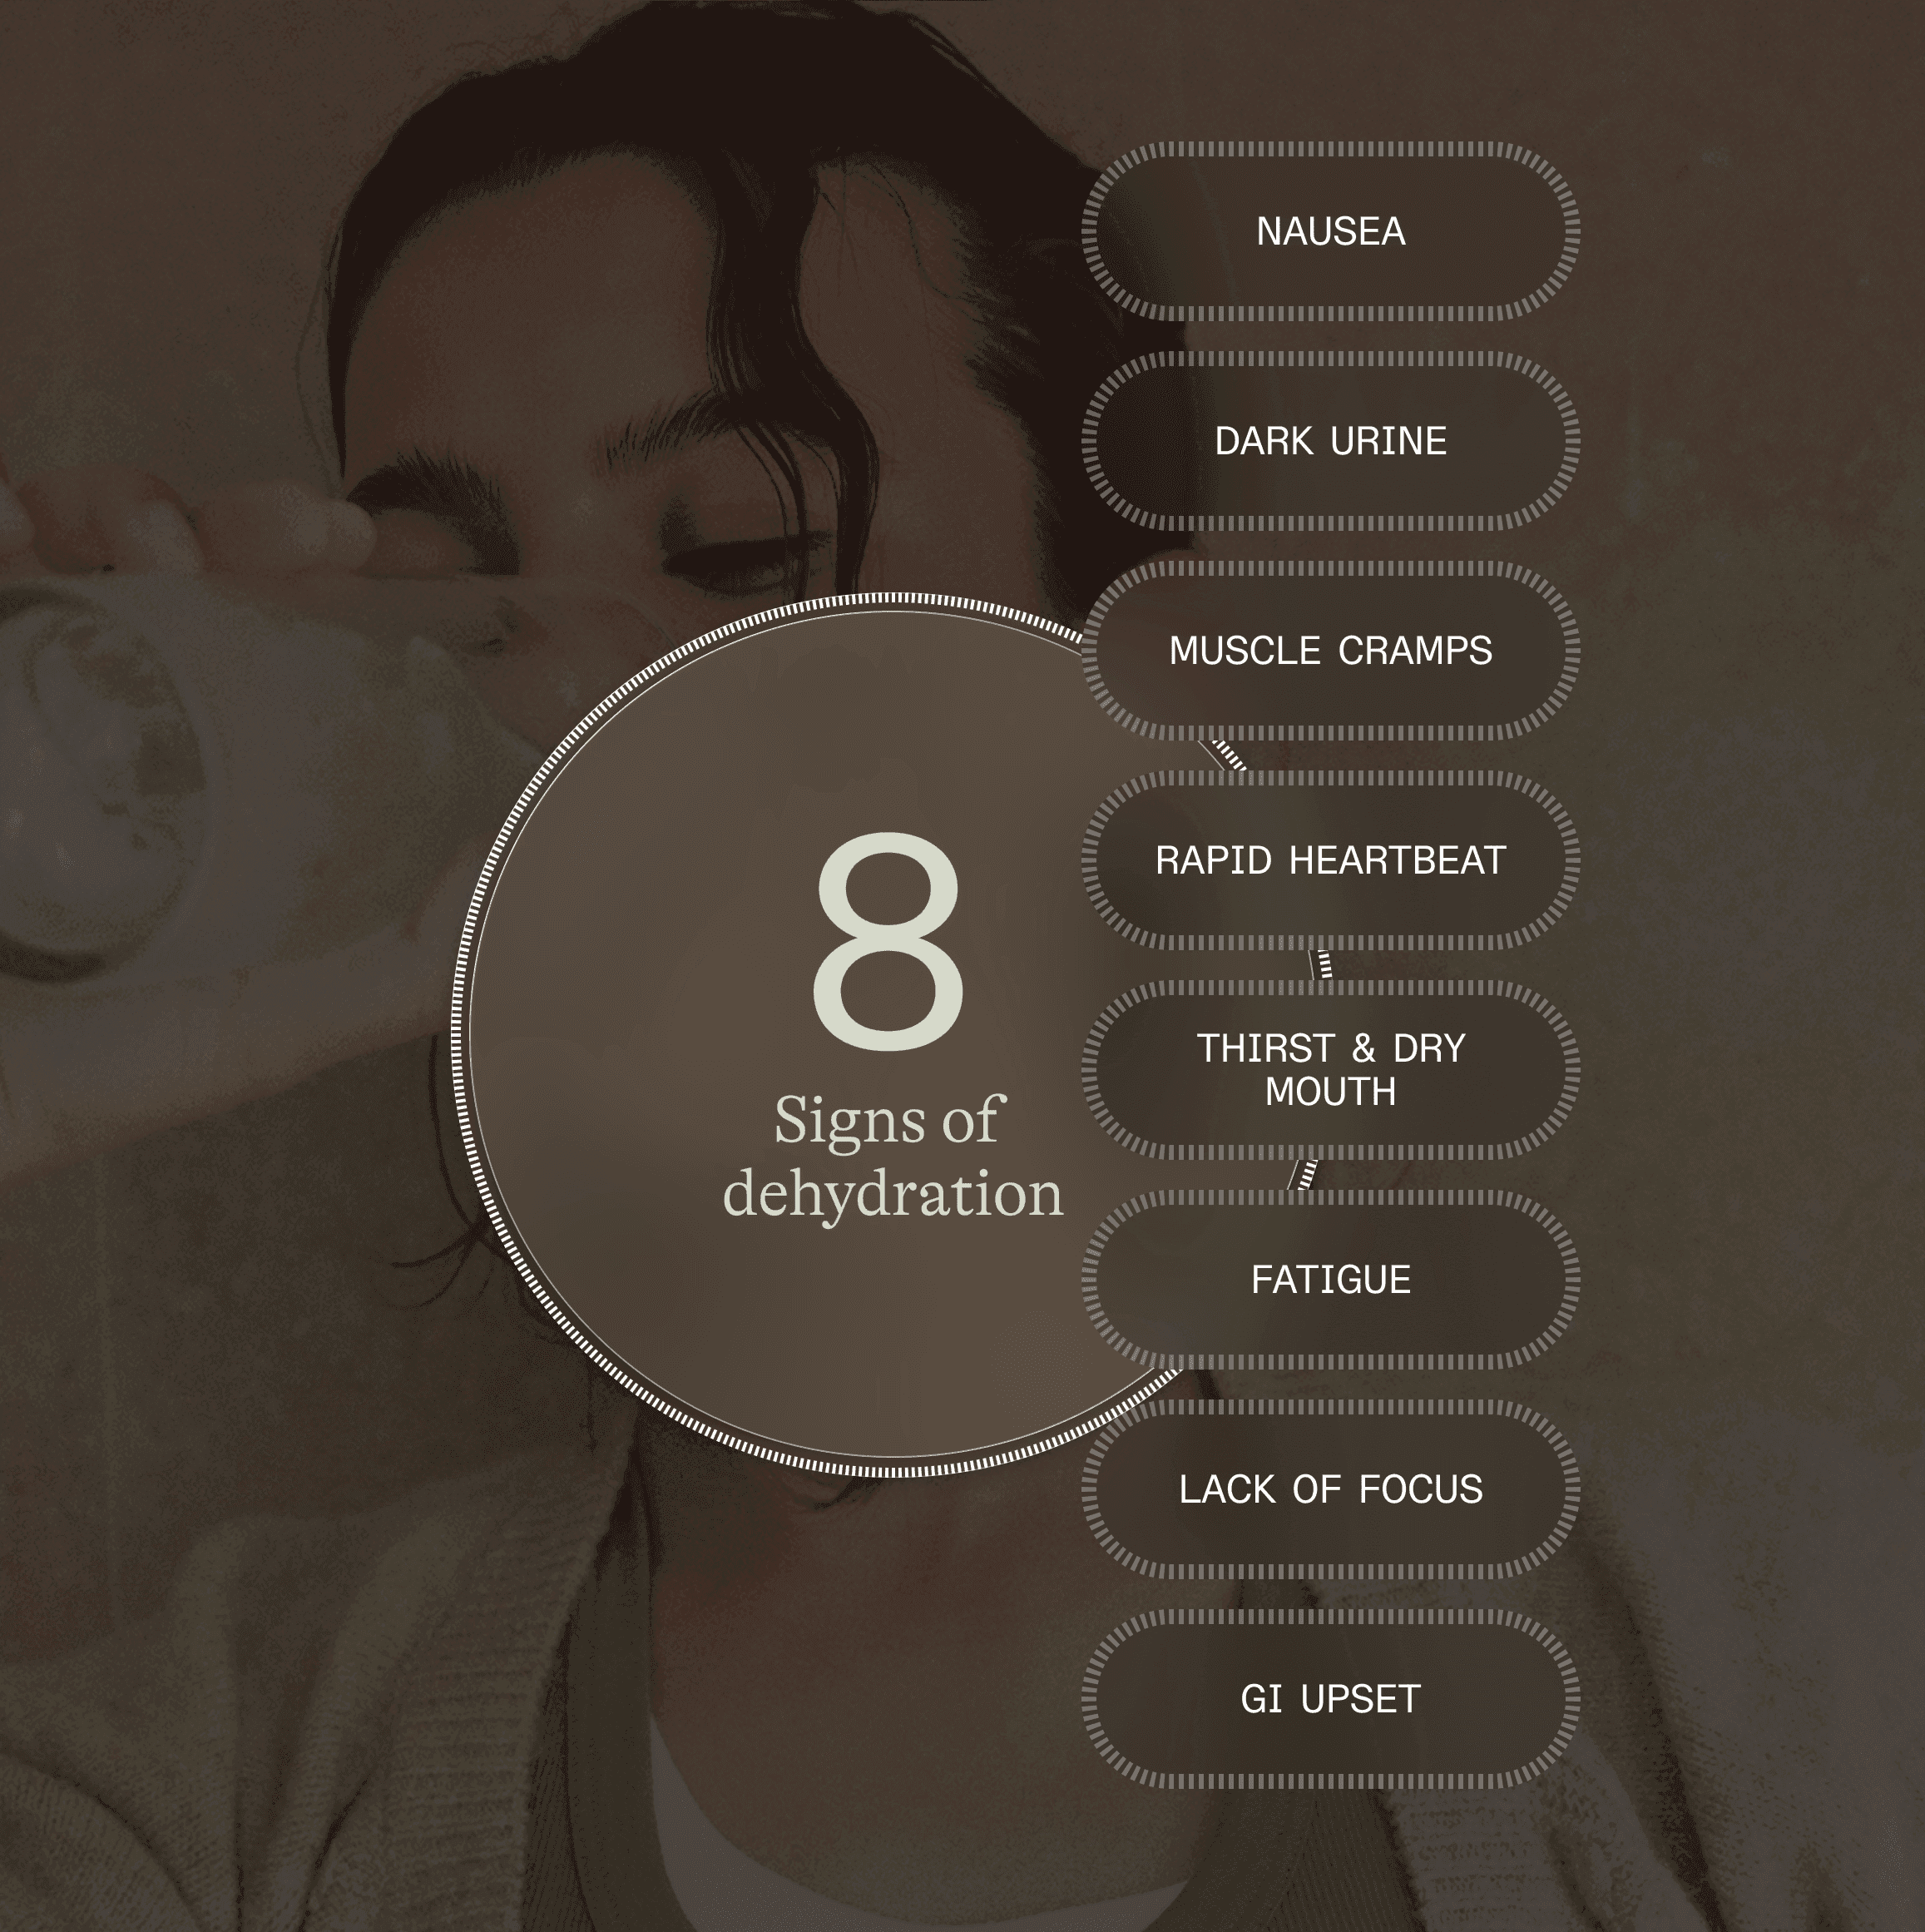Screen dimensions: 1925x1932
Task: Click the large number 8
Action: [x=888, y=941]
